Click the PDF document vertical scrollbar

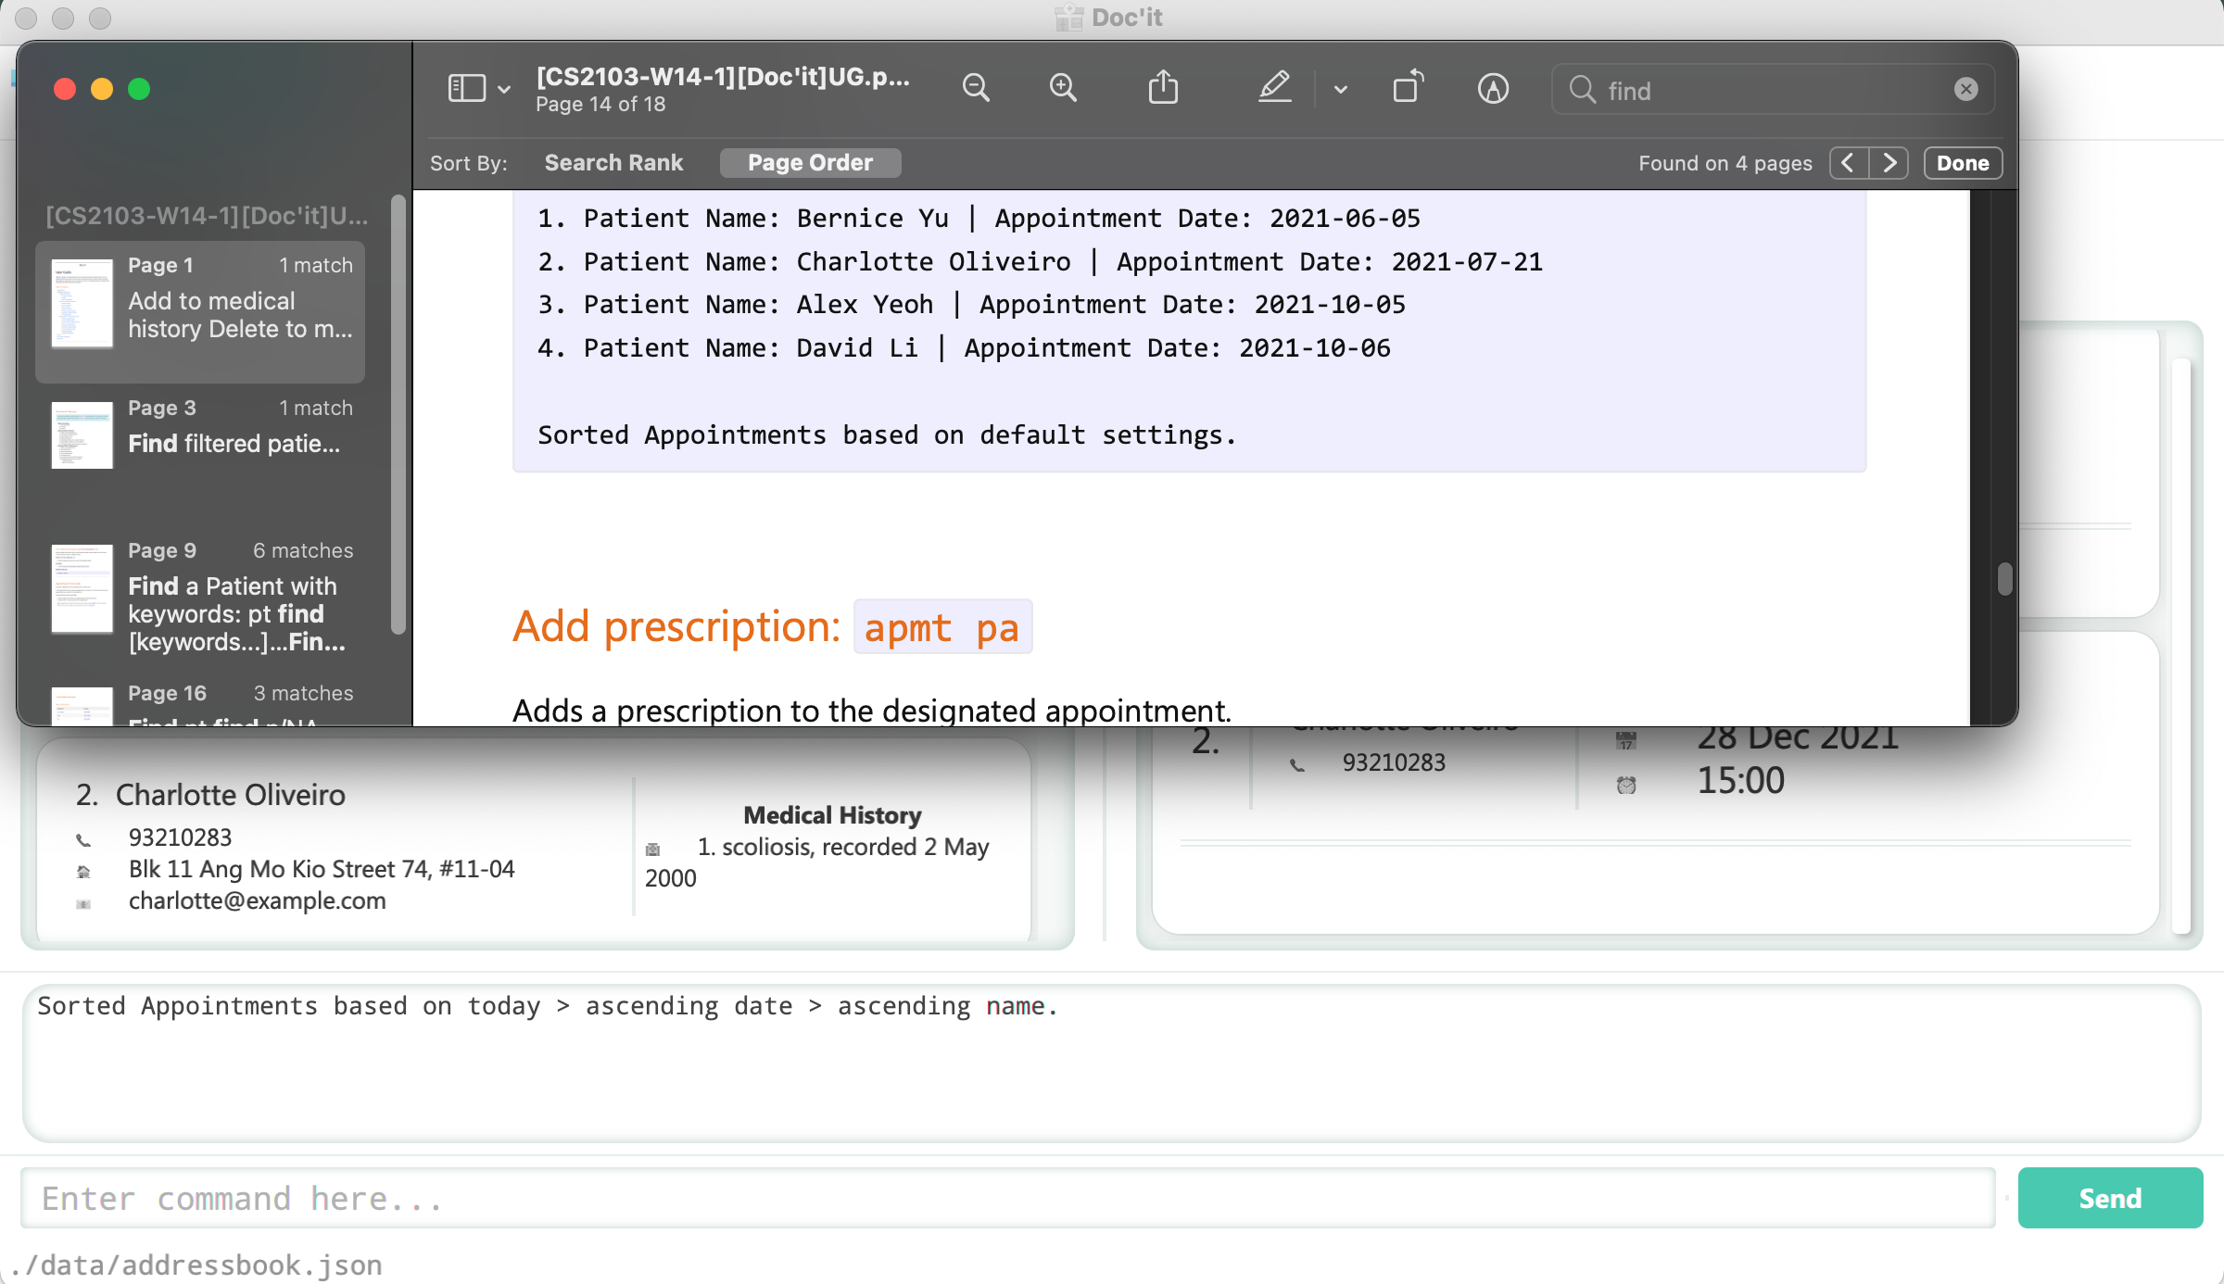pos(2004,579)
